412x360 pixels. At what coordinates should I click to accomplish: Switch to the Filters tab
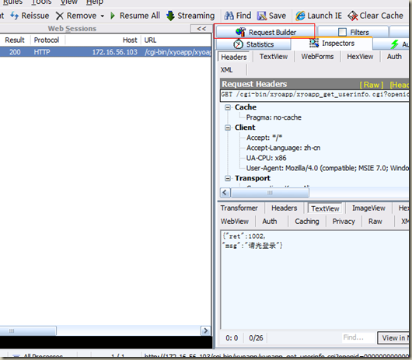[353, 32]
